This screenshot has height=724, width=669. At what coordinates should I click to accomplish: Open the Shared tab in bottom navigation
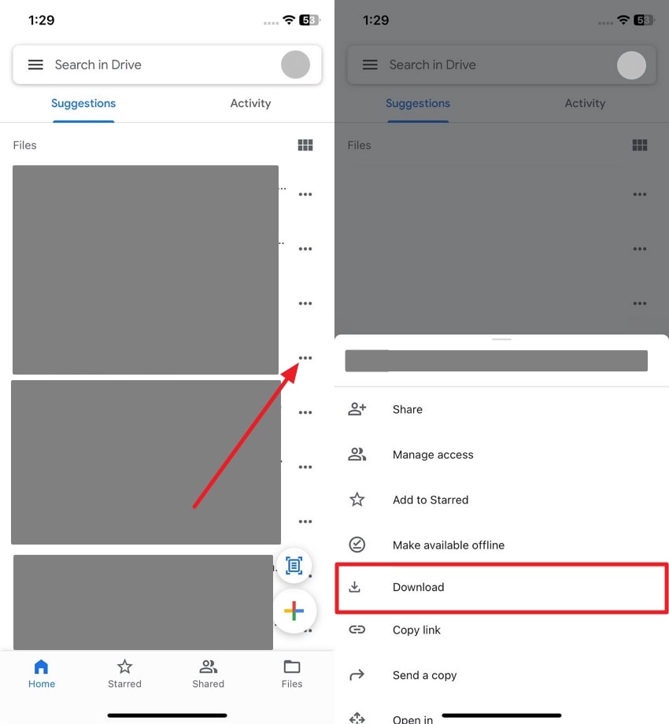[208, 674]
